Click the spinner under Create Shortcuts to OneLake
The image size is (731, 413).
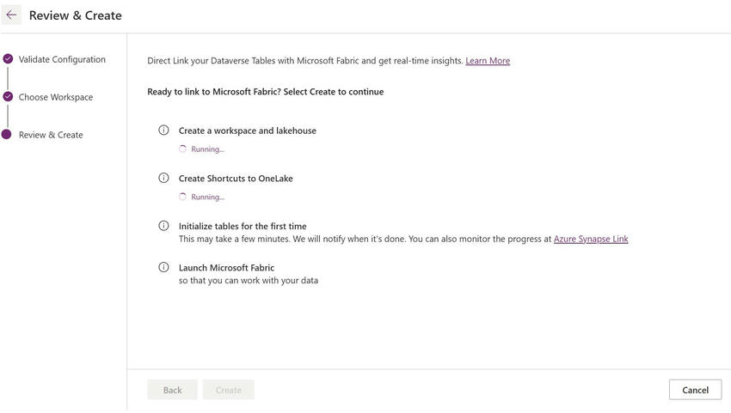pos(182,197)
